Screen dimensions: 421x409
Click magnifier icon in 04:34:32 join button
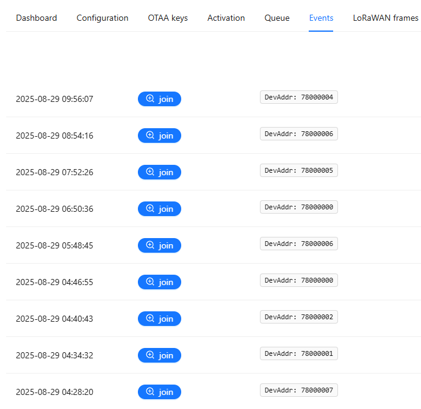click(150, 355)
